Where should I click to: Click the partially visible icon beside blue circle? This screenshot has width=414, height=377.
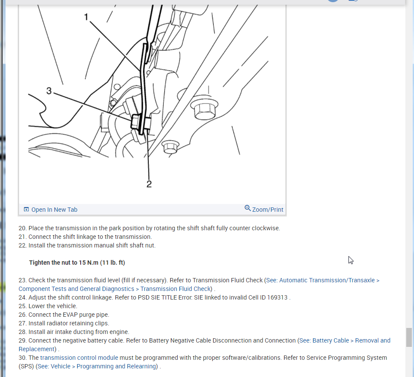coord(353,1)
